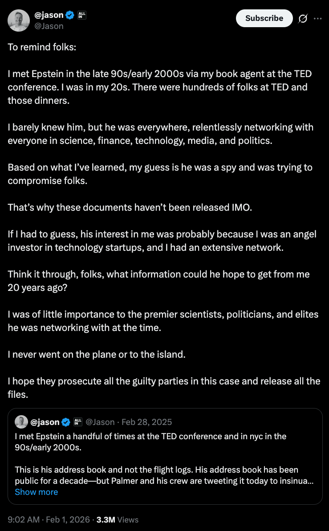
Task: Click the verified badge inside the quoted tweet
Action: tap(66, 422)
